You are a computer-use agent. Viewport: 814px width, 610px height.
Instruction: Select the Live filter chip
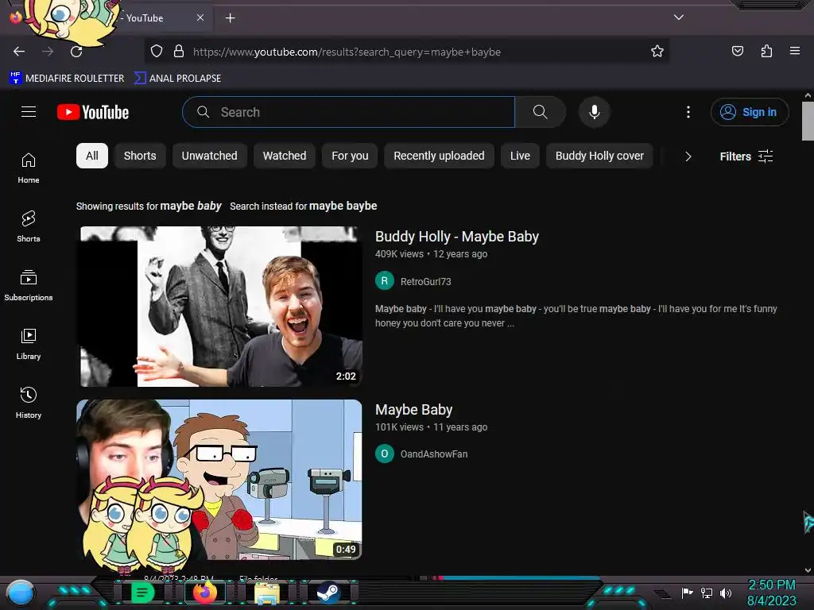pyautogui.click(x=520, y=156)
